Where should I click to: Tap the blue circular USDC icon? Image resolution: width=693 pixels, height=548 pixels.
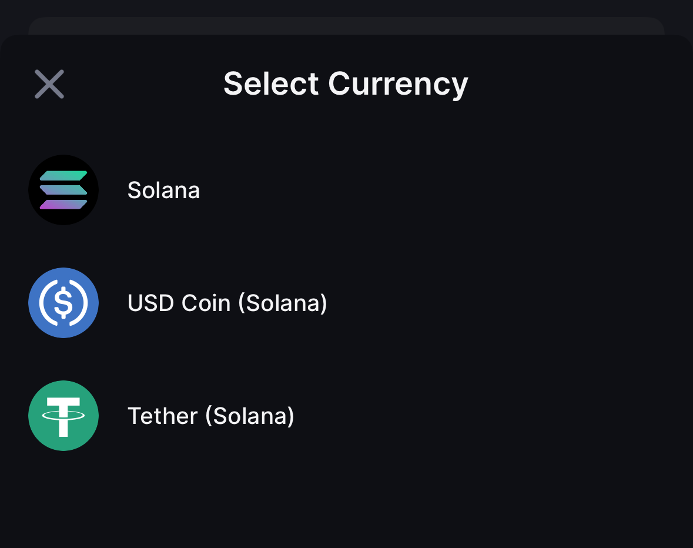click(63, 303)
